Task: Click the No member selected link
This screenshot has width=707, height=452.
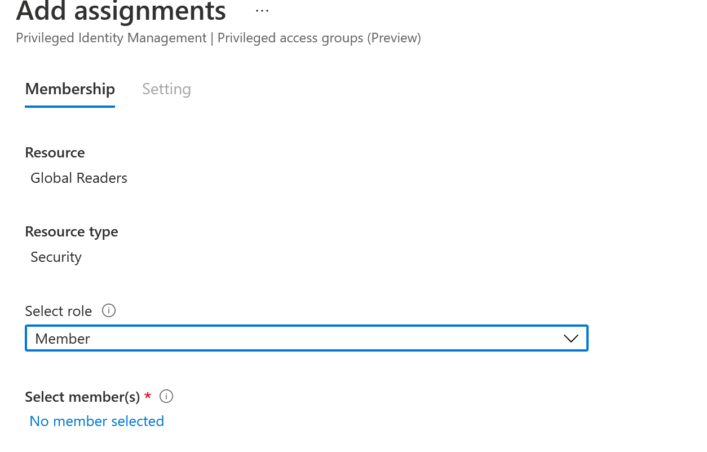Action: (x=96, y=421)
